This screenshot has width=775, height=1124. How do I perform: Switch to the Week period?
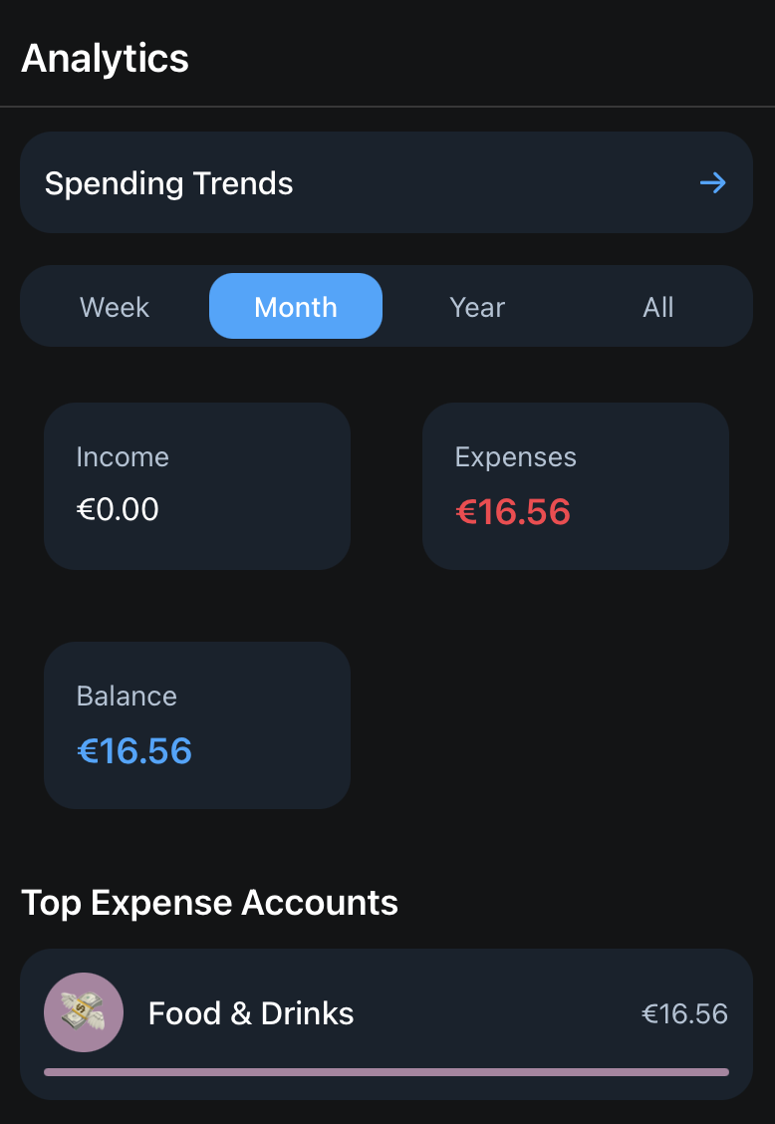click(115, 307)
